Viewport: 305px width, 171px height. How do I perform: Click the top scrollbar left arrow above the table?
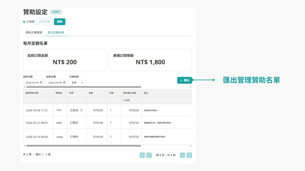[x=24, y=87]
